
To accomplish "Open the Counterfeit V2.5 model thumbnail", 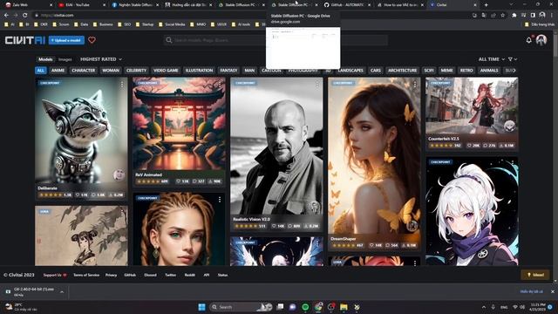I will [472, 106].
